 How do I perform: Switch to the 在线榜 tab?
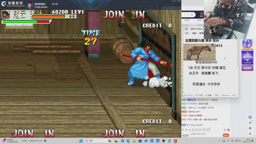[x=187, y=20]
